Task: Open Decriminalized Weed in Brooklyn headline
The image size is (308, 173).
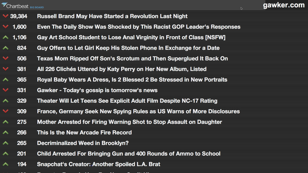Action: tap(83, 143)
